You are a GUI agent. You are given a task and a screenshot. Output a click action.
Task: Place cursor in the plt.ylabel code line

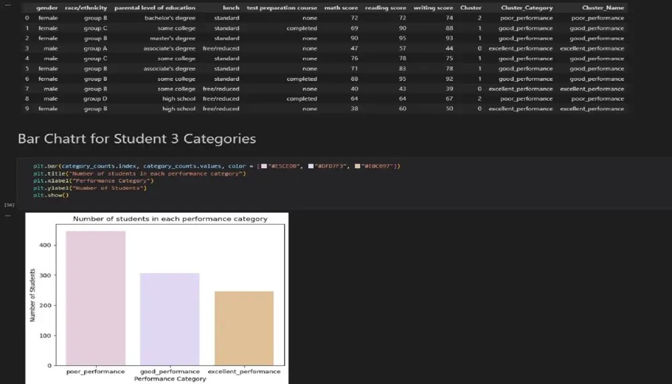90,188
